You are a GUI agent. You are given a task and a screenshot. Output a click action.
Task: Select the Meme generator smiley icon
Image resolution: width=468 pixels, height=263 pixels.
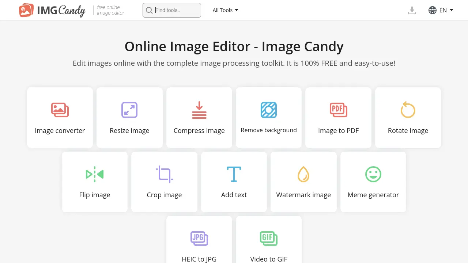[373, 174]
